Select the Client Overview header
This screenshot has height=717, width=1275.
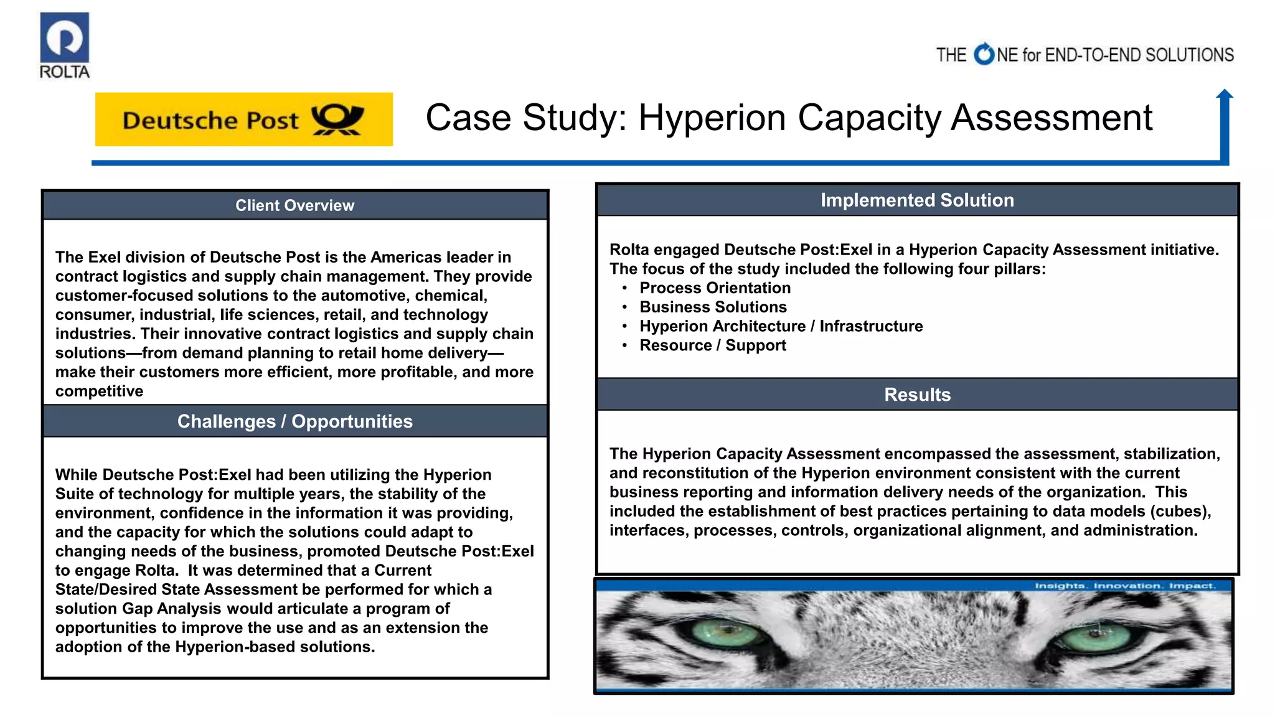pos(294,205)
